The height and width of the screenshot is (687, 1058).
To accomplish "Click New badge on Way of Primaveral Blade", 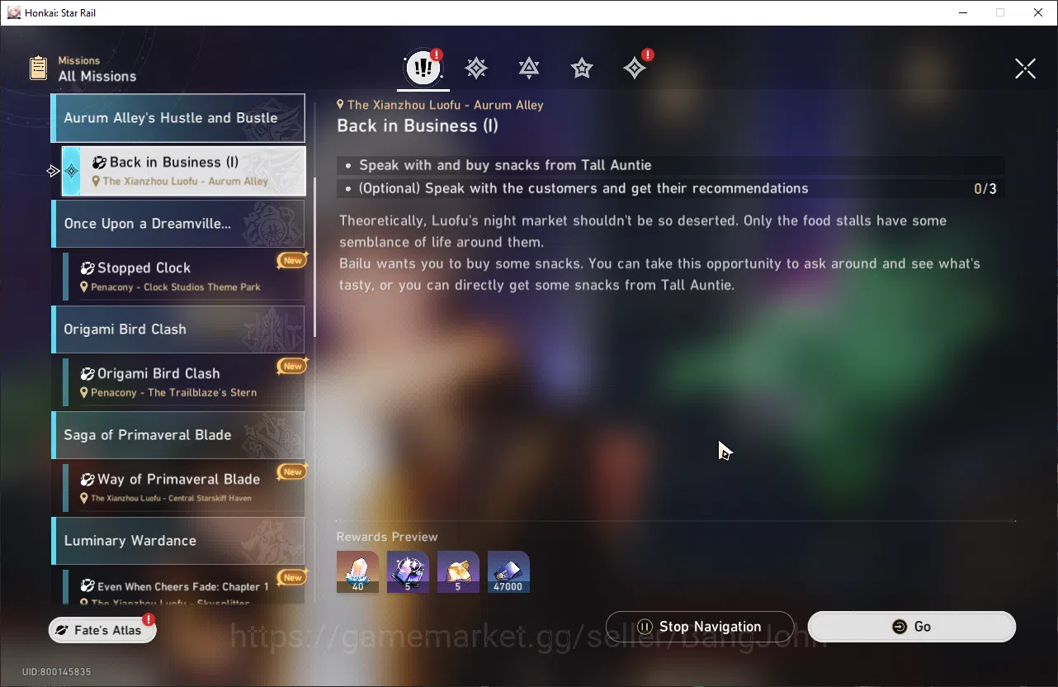I will [292, 471].
